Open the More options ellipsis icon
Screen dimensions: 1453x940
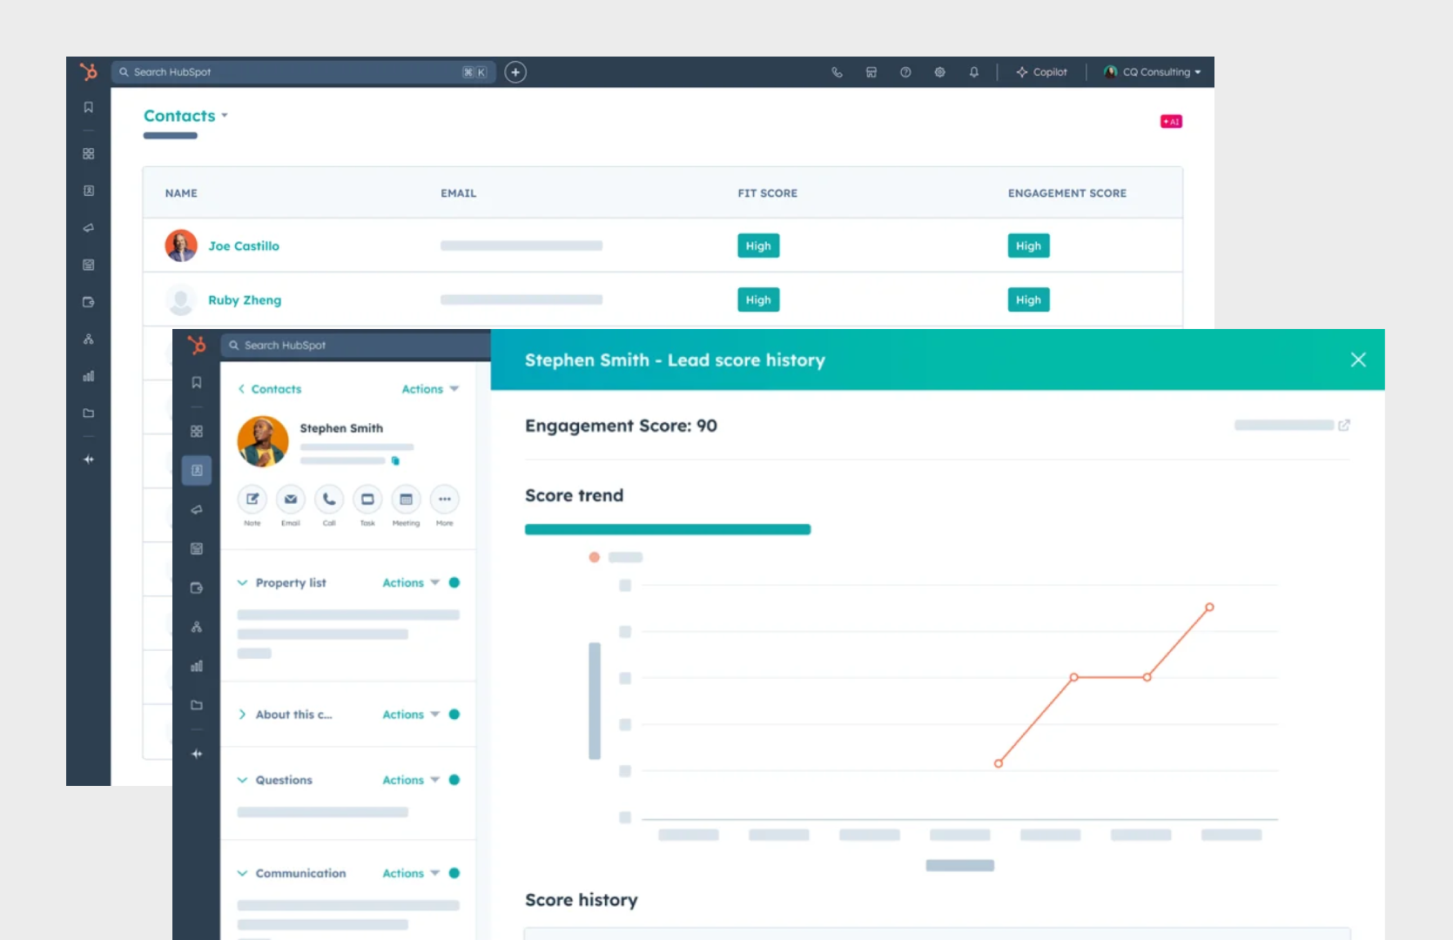click(445, 499)
